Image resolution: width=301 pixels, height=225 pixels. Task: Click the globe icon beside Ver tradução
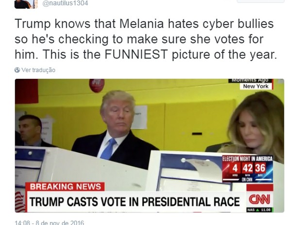point(17,70)
